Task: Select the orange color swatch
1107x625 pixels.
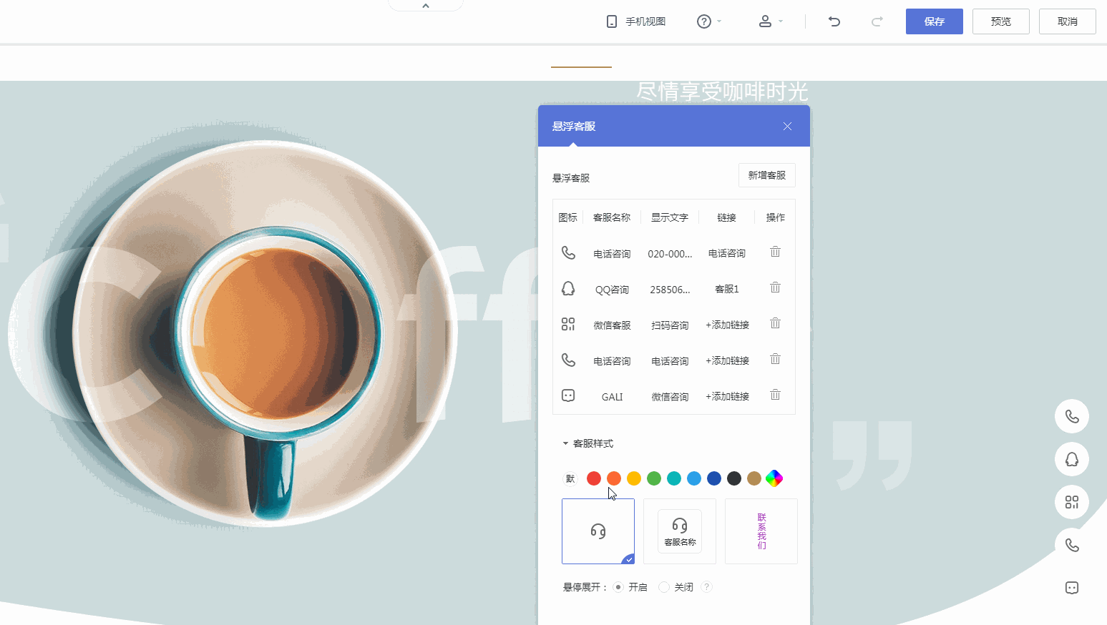Action: [614, 478]
